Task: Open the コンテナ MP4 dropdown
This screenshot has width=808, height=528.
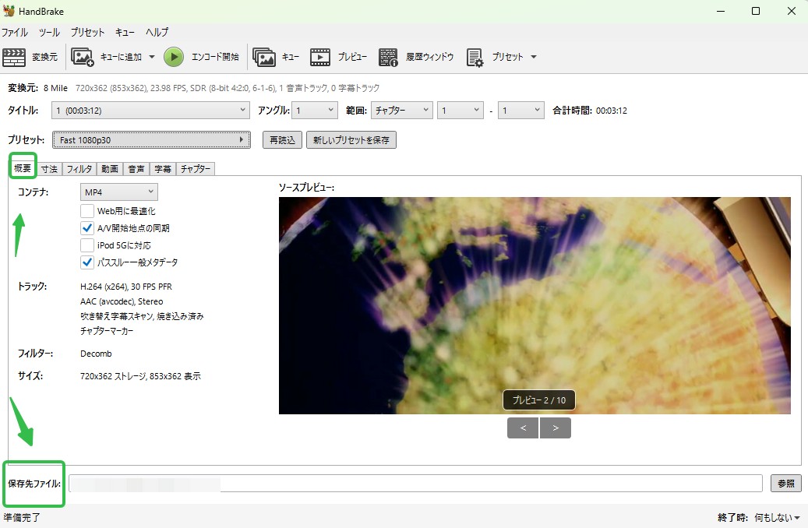Action: (x=119, y=192)
